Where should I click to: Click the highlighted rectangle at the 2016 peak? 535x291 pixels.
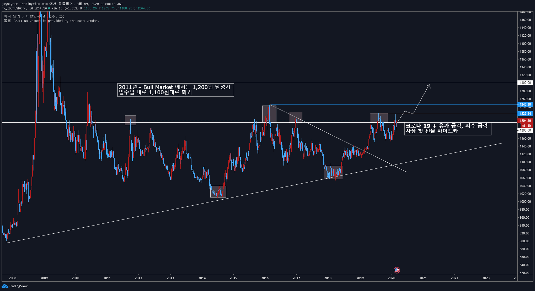click(x=269, y=114)
